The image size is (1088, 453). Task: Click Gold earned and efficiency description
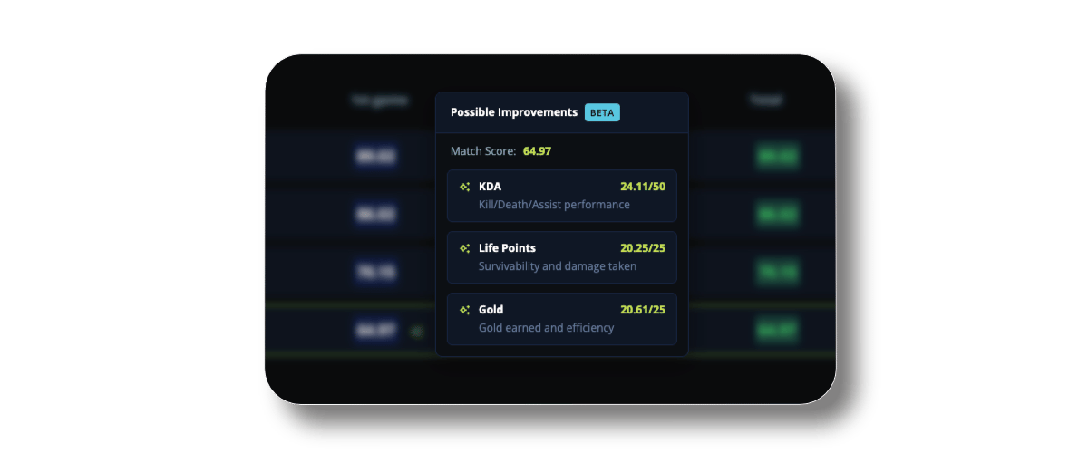(546, 328)
